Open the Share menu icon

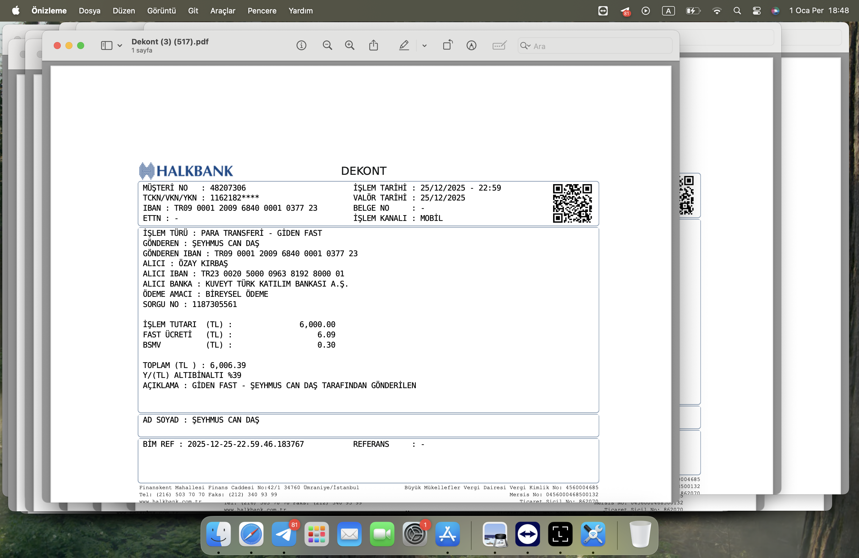[x=374, y=46]
